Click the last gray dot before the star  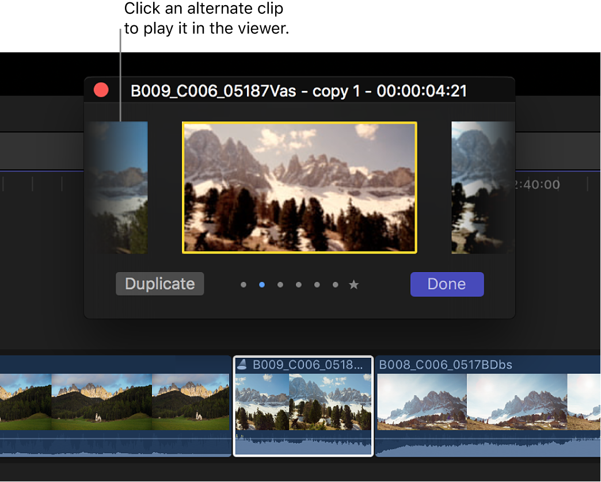(x=336, y=284)
